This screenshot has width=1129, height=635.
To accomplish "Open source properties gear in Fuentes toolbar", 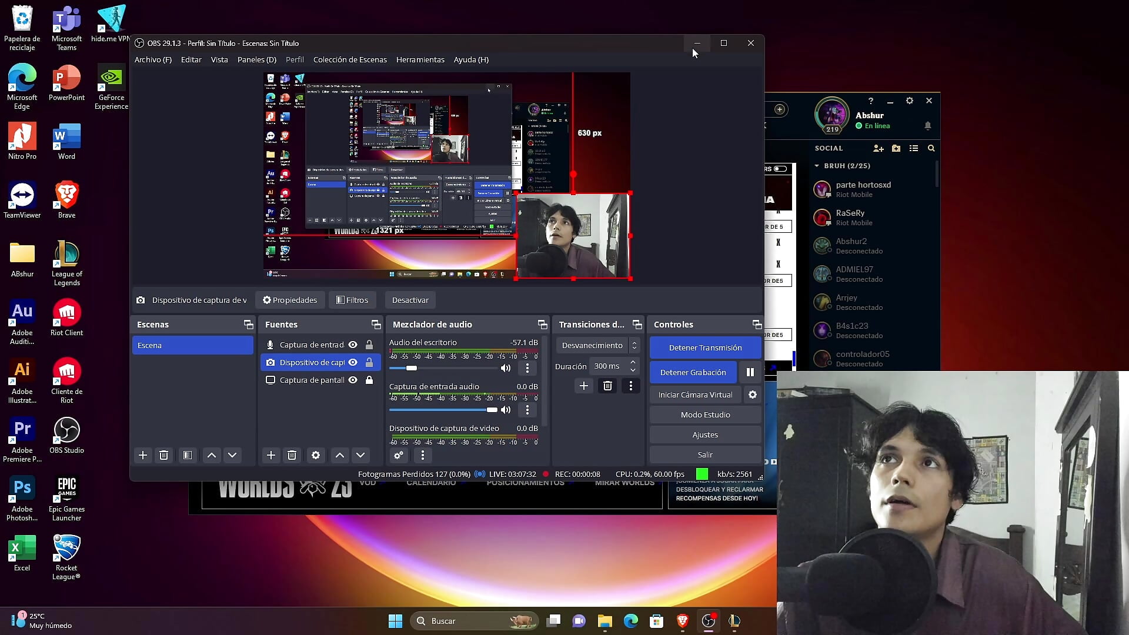I will (x=316, y=455).
